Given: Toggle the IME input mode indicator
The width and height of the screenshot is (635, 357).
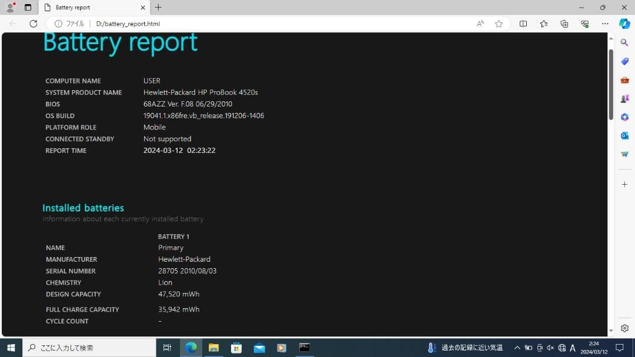Looking at the screenshot, I should pyautogui.click(x=572, y=348).
